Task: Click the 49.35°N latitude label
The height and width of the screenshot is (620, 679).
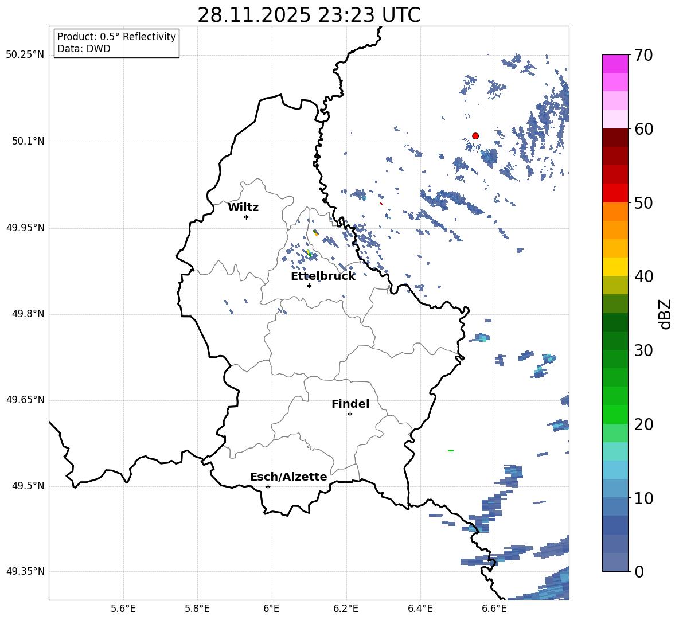Action: 25,571
